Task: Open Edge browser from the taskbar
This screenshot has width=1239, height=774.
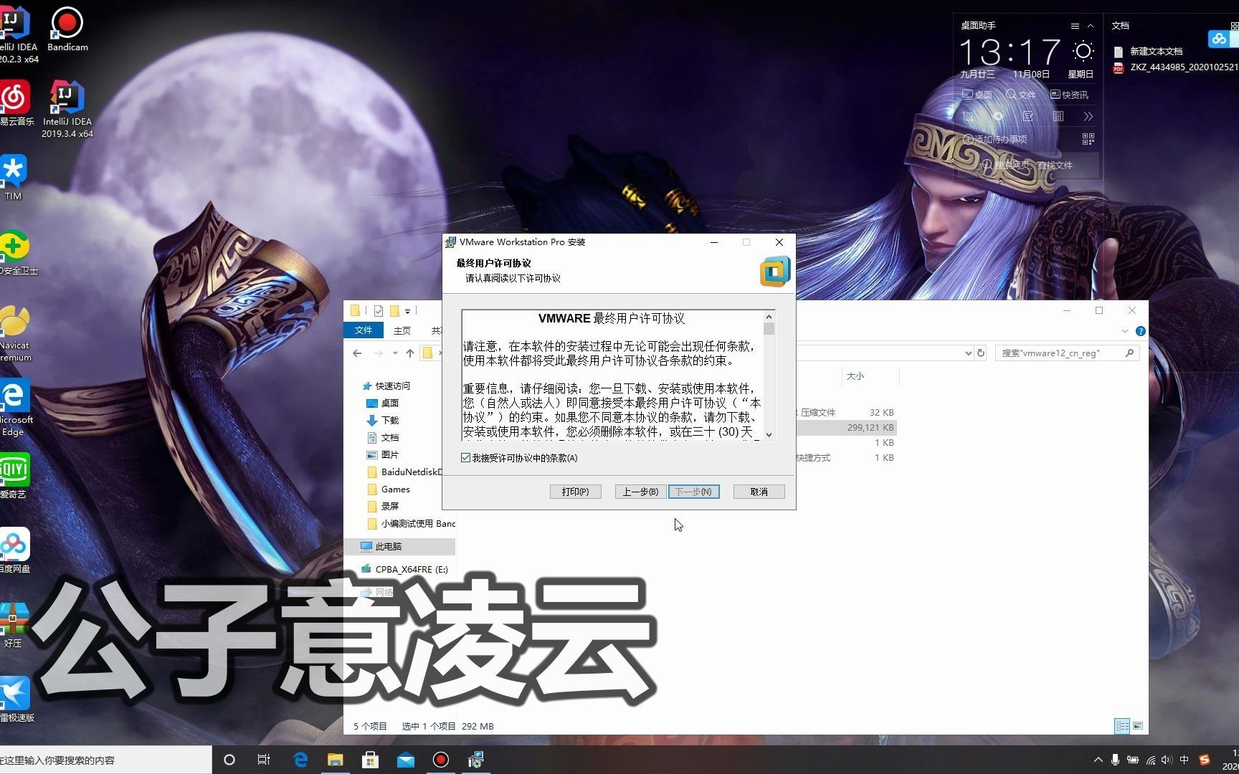Action: (x=300, y=760)
